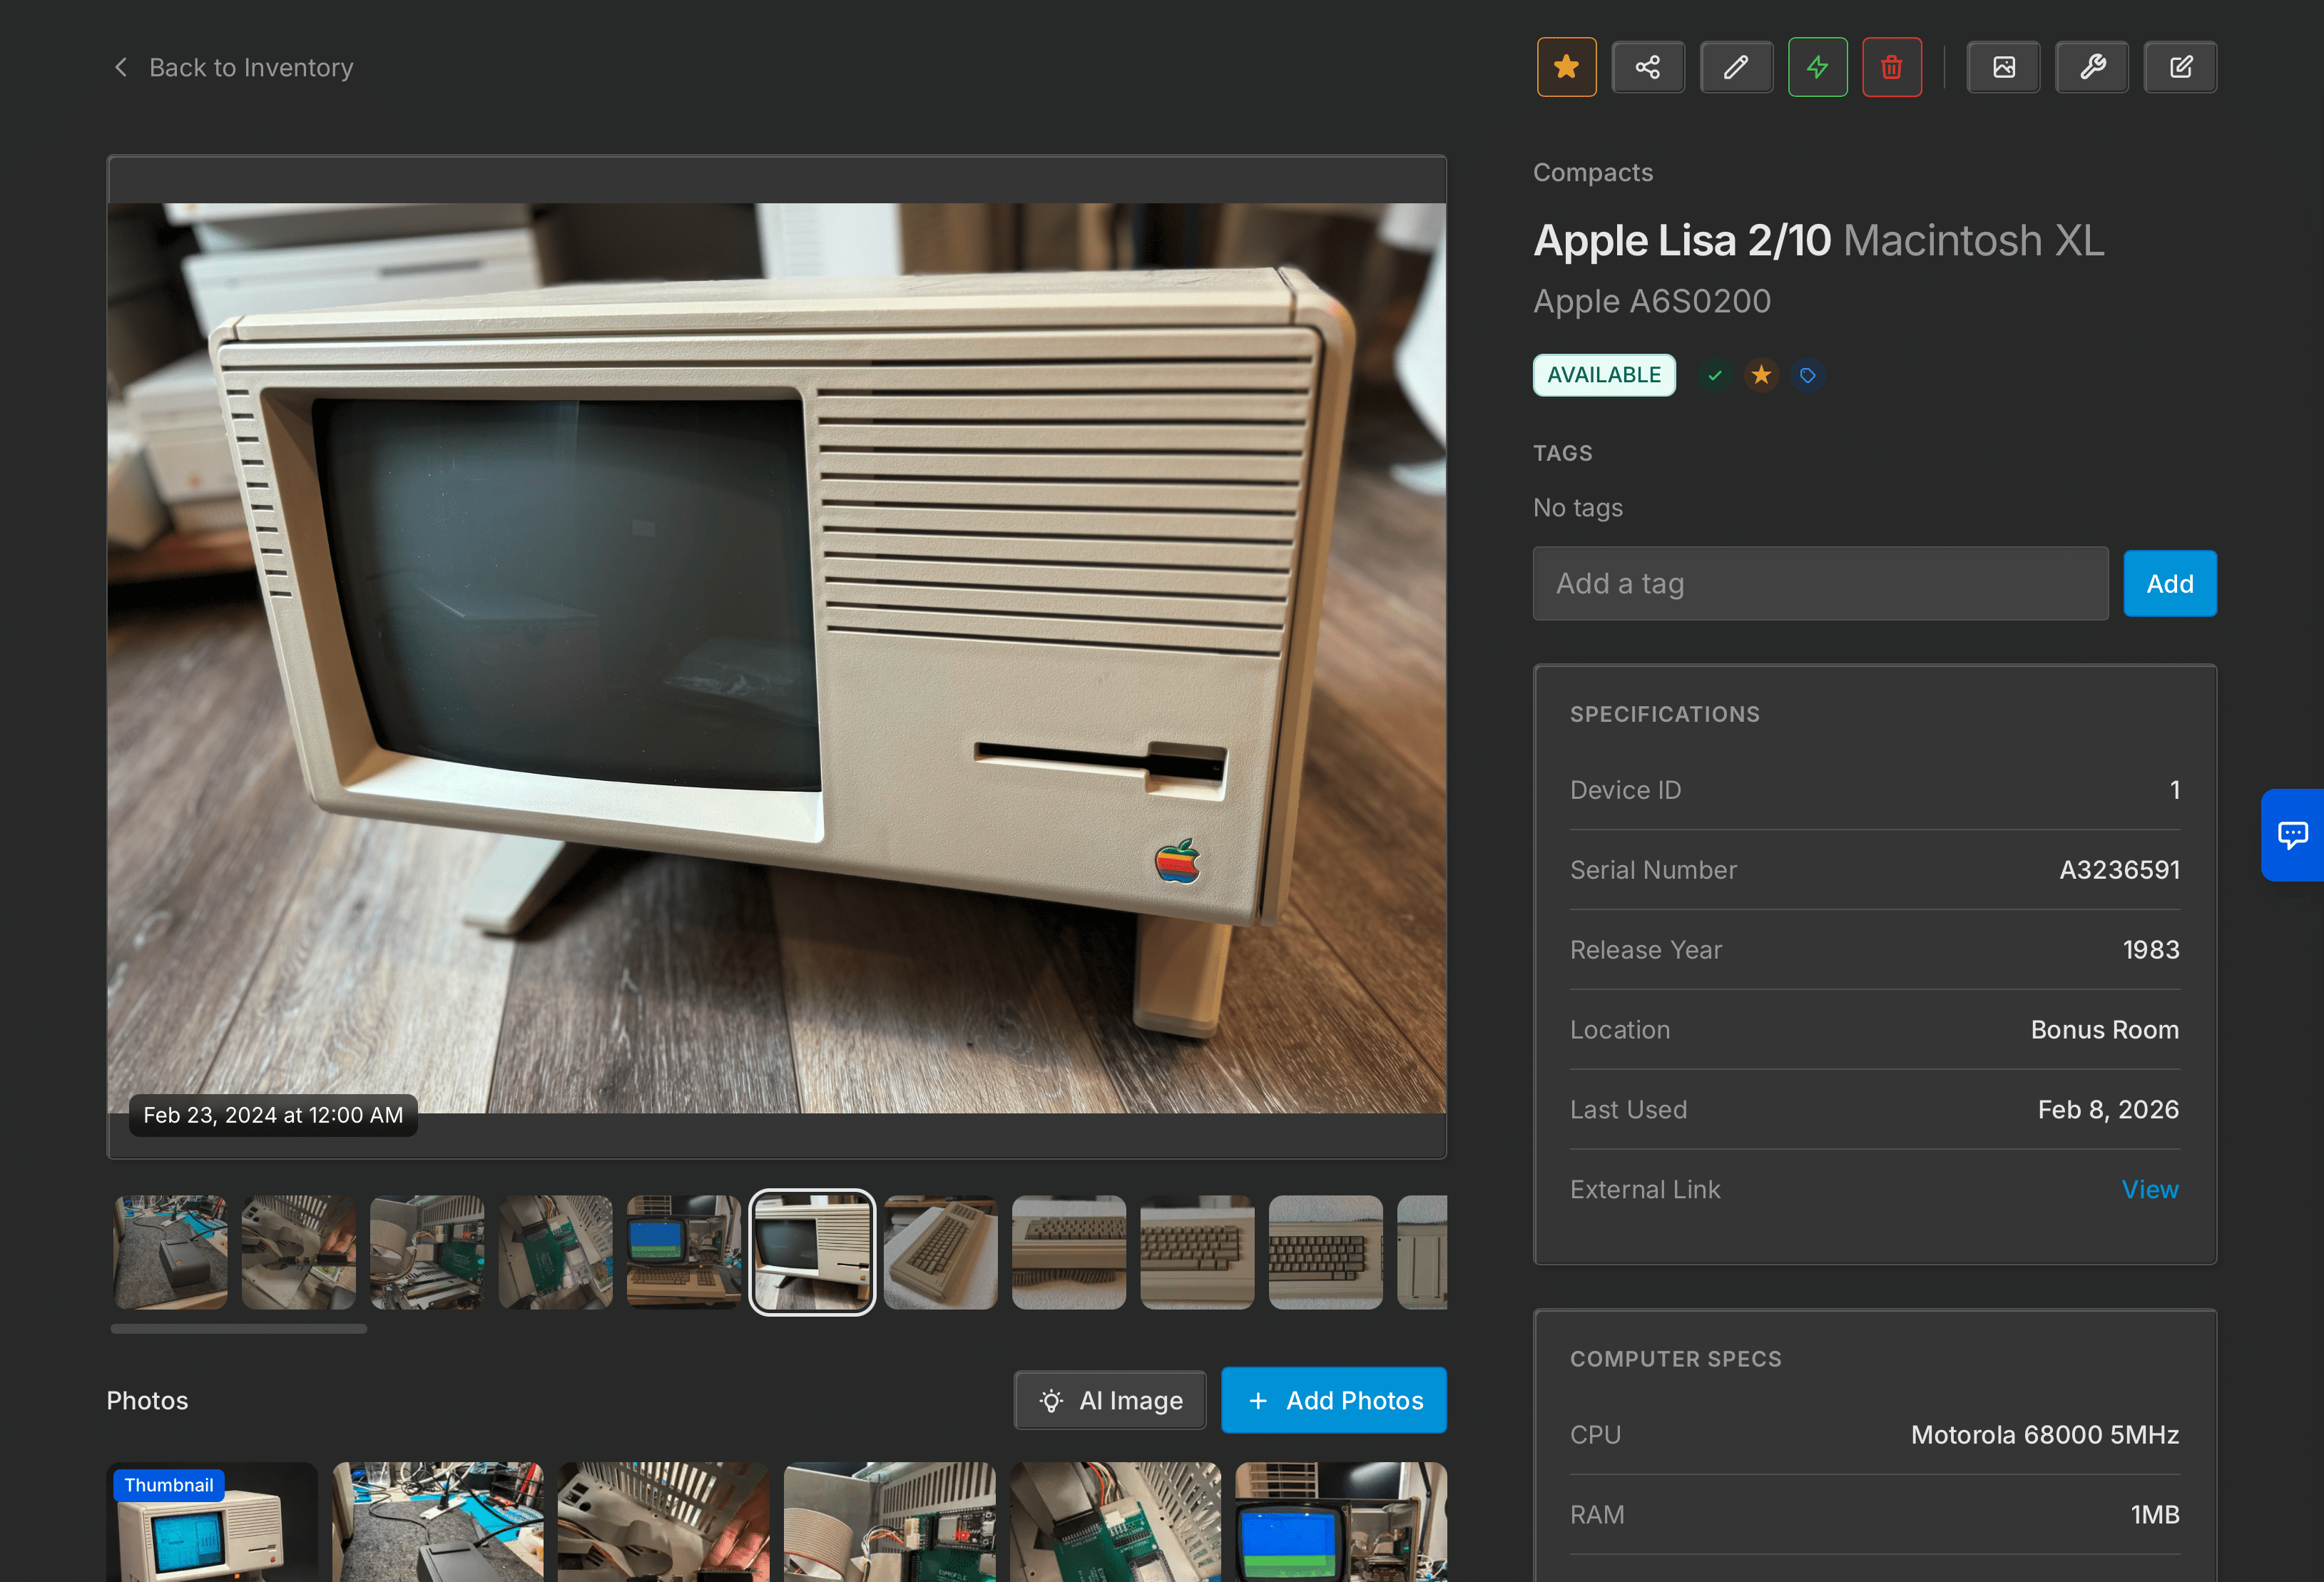
Task: Click the green checkmark status badge
Action: [x=1715, y=375]
